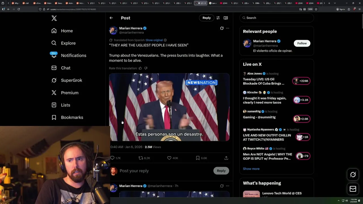363x204 pixels.
Task: Open the reply sort filter icon
Action: click(x=218, y=18)
